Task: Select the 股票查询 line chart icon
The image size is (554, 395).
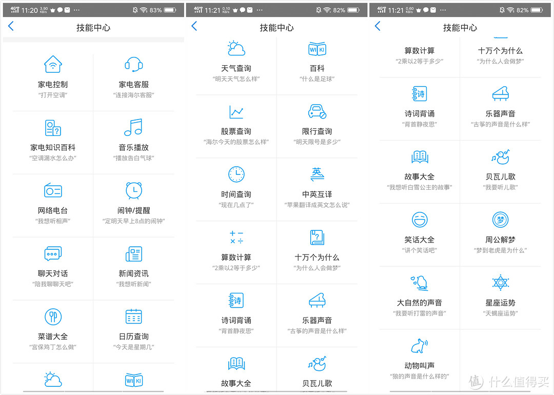Action: point(236,112)
